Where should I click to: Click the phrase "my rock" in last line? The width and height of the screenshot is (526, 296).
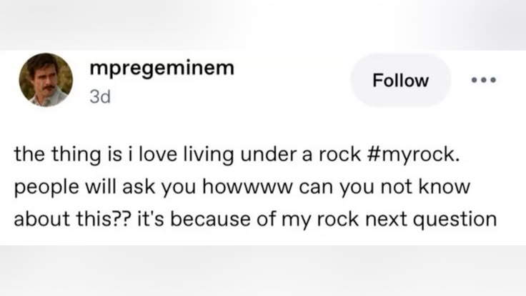(x=320, y=219)
